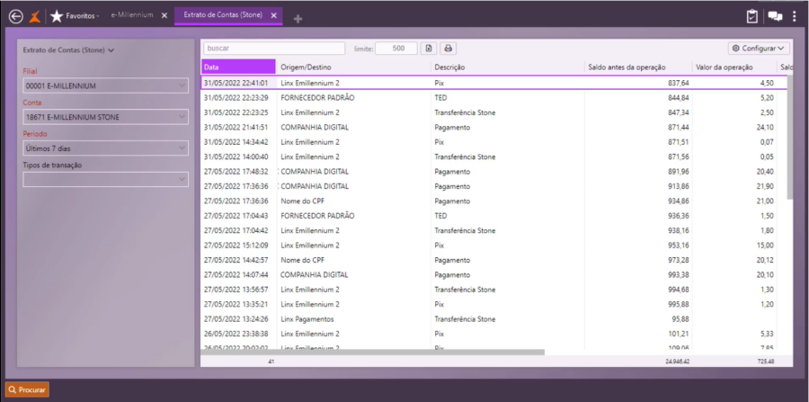Select the Extrato de Contas (Stone) tab
The height and width of the screenshot is (402, 809).
[x=223, y=15]
